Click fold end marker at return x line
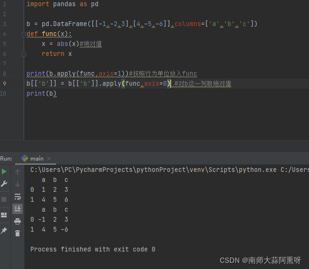The width and height of the screenshot is (309, 269). (x=24, y=54)
